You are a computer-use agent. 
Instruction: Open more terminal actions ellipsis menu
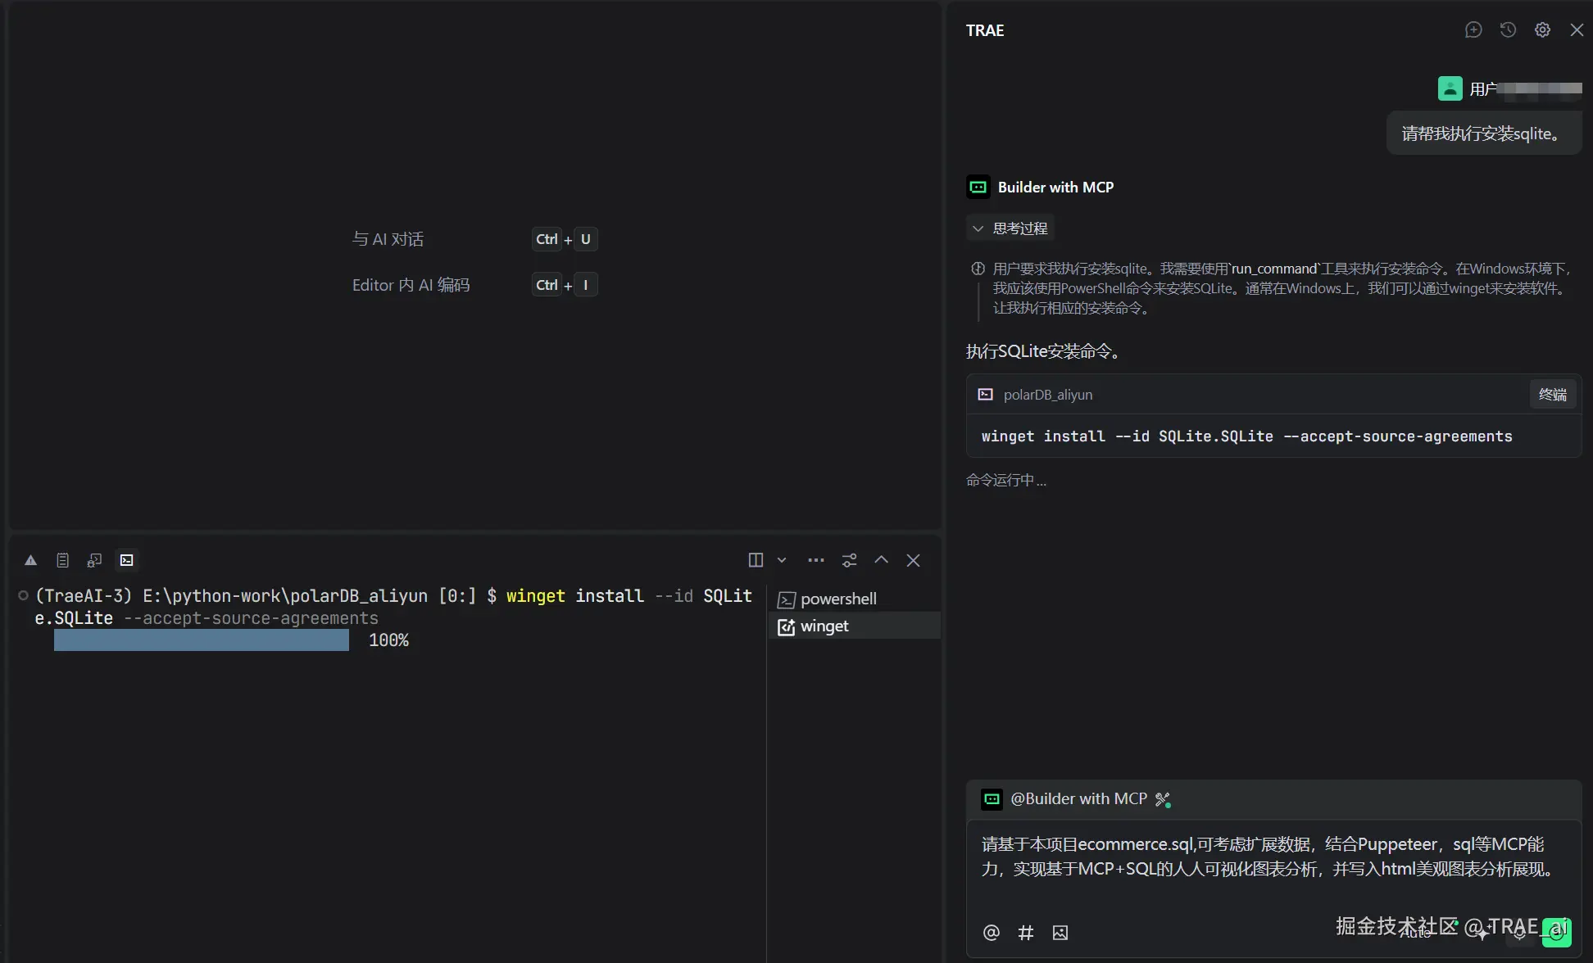pyautogui.click(x=815, y=560)
